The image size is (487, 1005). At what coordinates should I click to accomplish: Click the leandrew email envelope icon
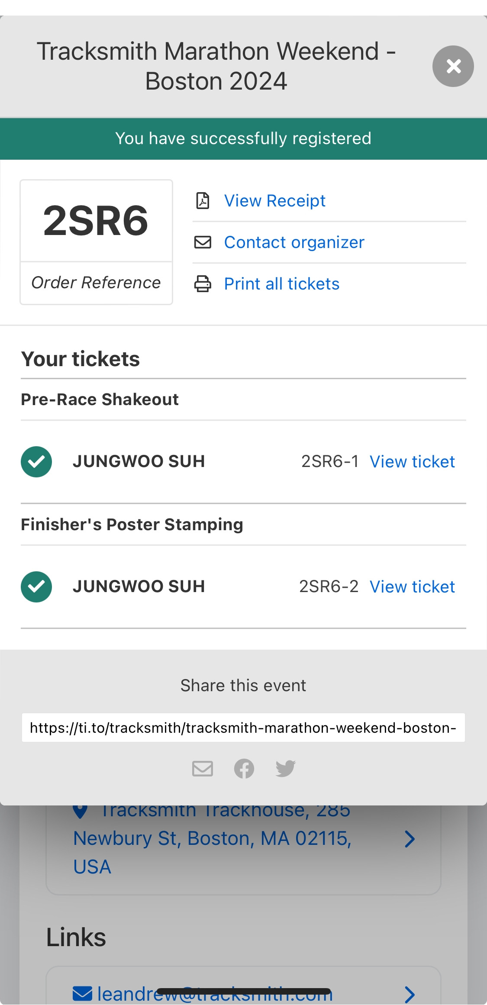(x=82, y=994)
